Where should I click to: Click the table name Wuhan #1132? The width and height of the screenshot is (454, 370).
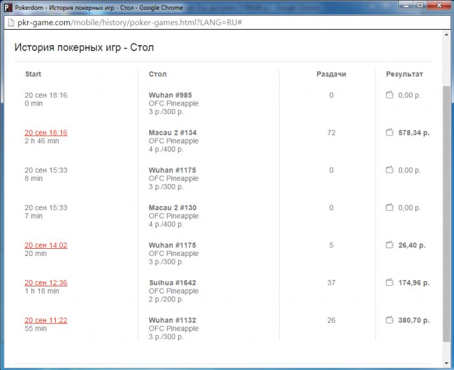tap(173, 320)
